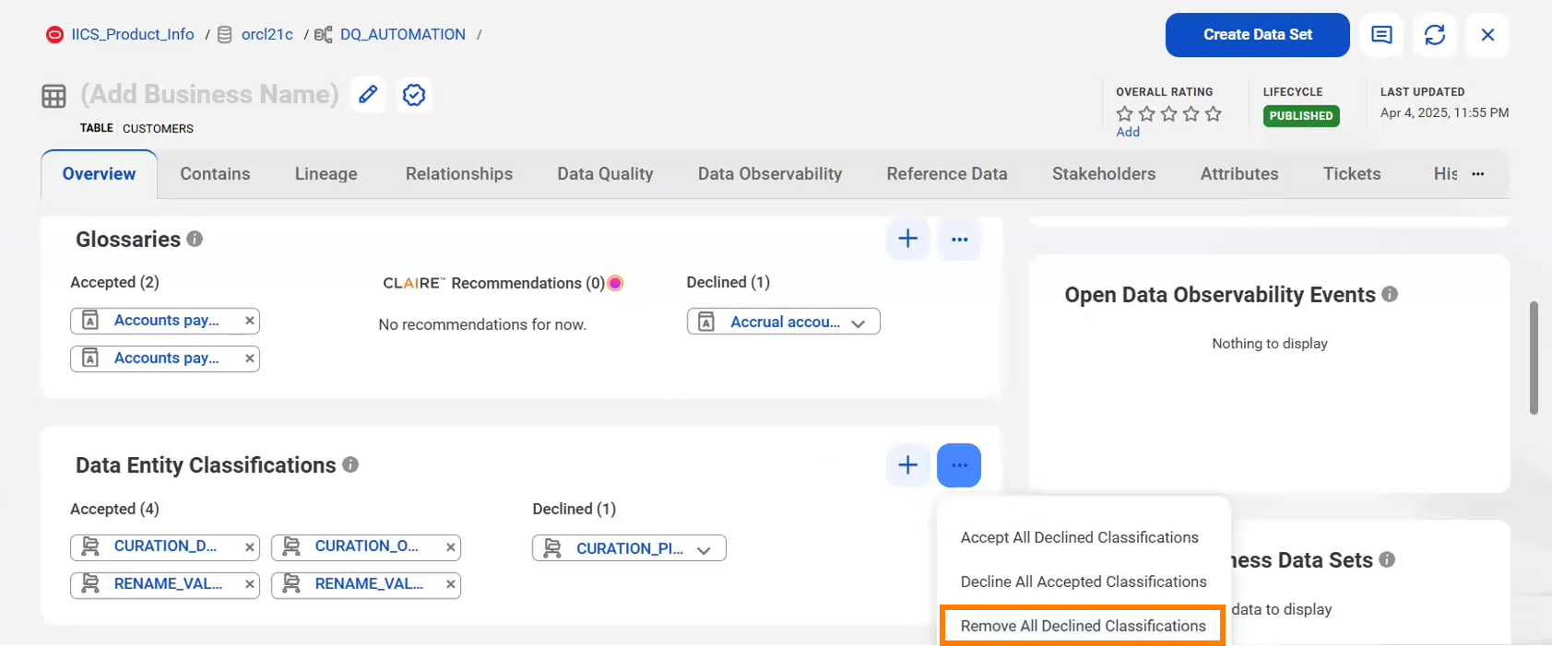Click the Create Data Set button
1552x646 pixels.
click(x=1258, y=35)
